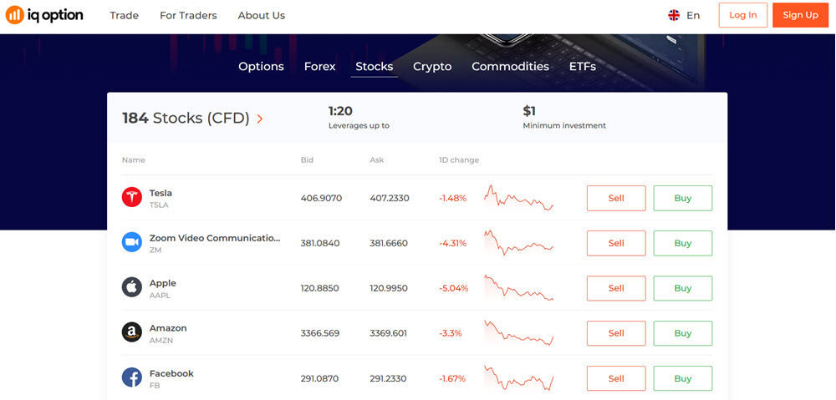The width and height of the screenshot is (836, 400).
Task: Click Zoom Video Communicatio... name
Action: click(x=215, y=238)
